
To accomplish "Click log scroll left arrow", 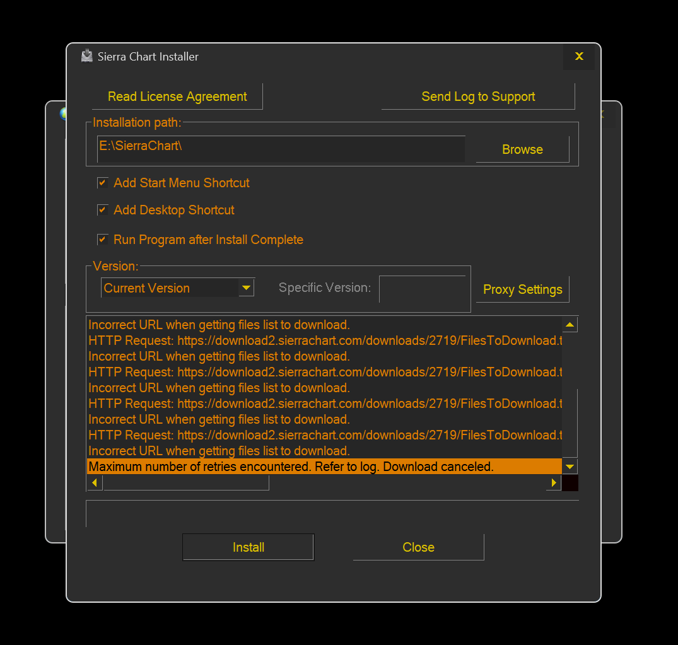I will (95, 482).
